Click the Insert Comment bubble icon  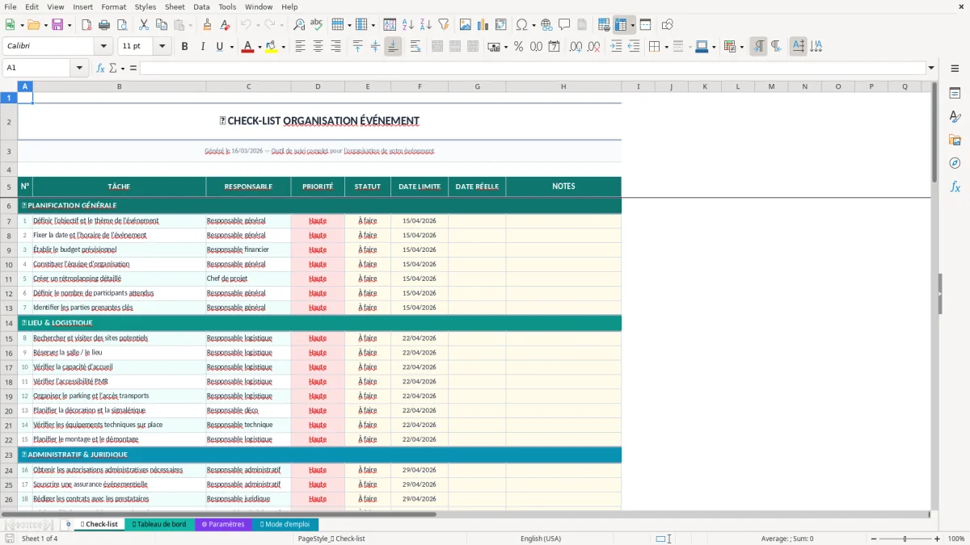(564, 25)
